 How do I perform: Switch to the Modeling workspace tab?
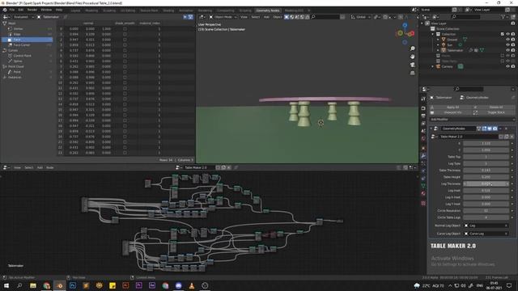[x=91, y=11]
